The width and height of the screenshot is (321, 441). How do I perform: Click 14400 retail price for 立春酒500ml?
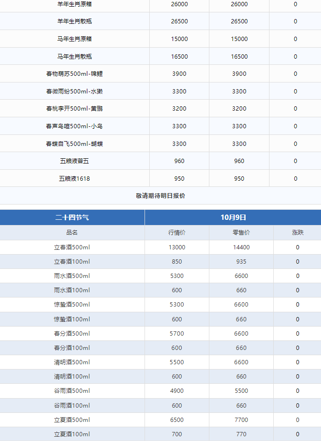click(x=241, y=247)
